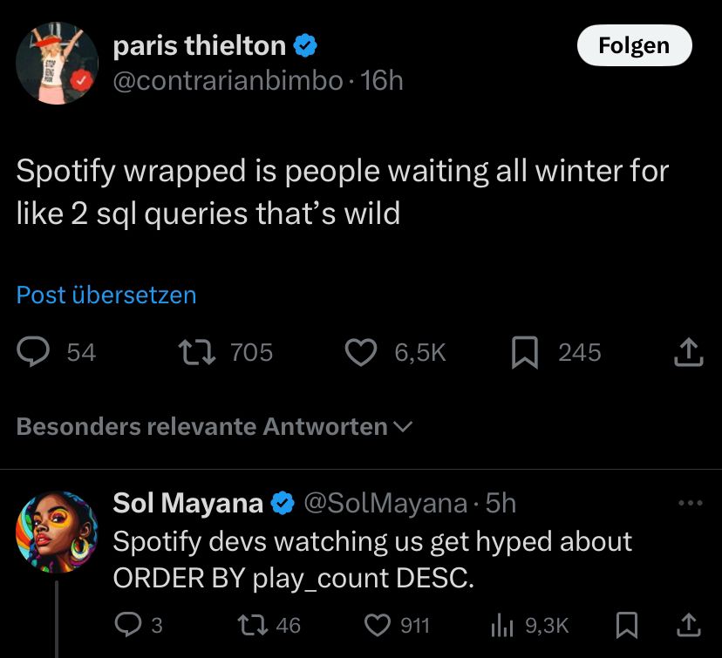Reply to paris thielton's post
The image size is (722, 658).
pyautogui.click(x=35, y=352)
